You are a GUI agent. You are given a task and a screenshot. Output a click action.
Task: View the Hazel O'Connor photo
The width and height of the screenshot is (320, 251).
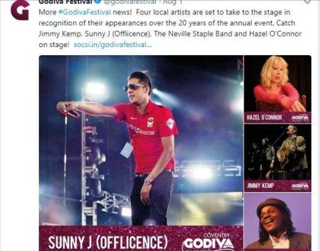coord(277,83)
